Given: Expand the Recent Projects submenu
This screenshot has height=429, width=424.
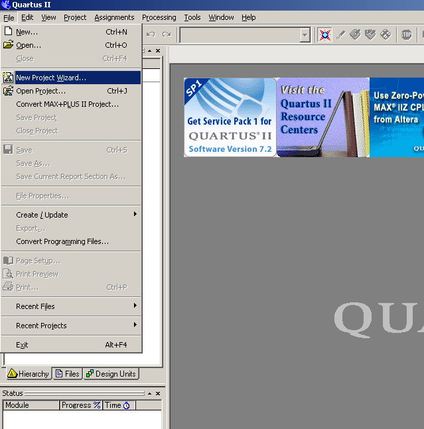Looking at the screenshot, I should pos(135,325).
